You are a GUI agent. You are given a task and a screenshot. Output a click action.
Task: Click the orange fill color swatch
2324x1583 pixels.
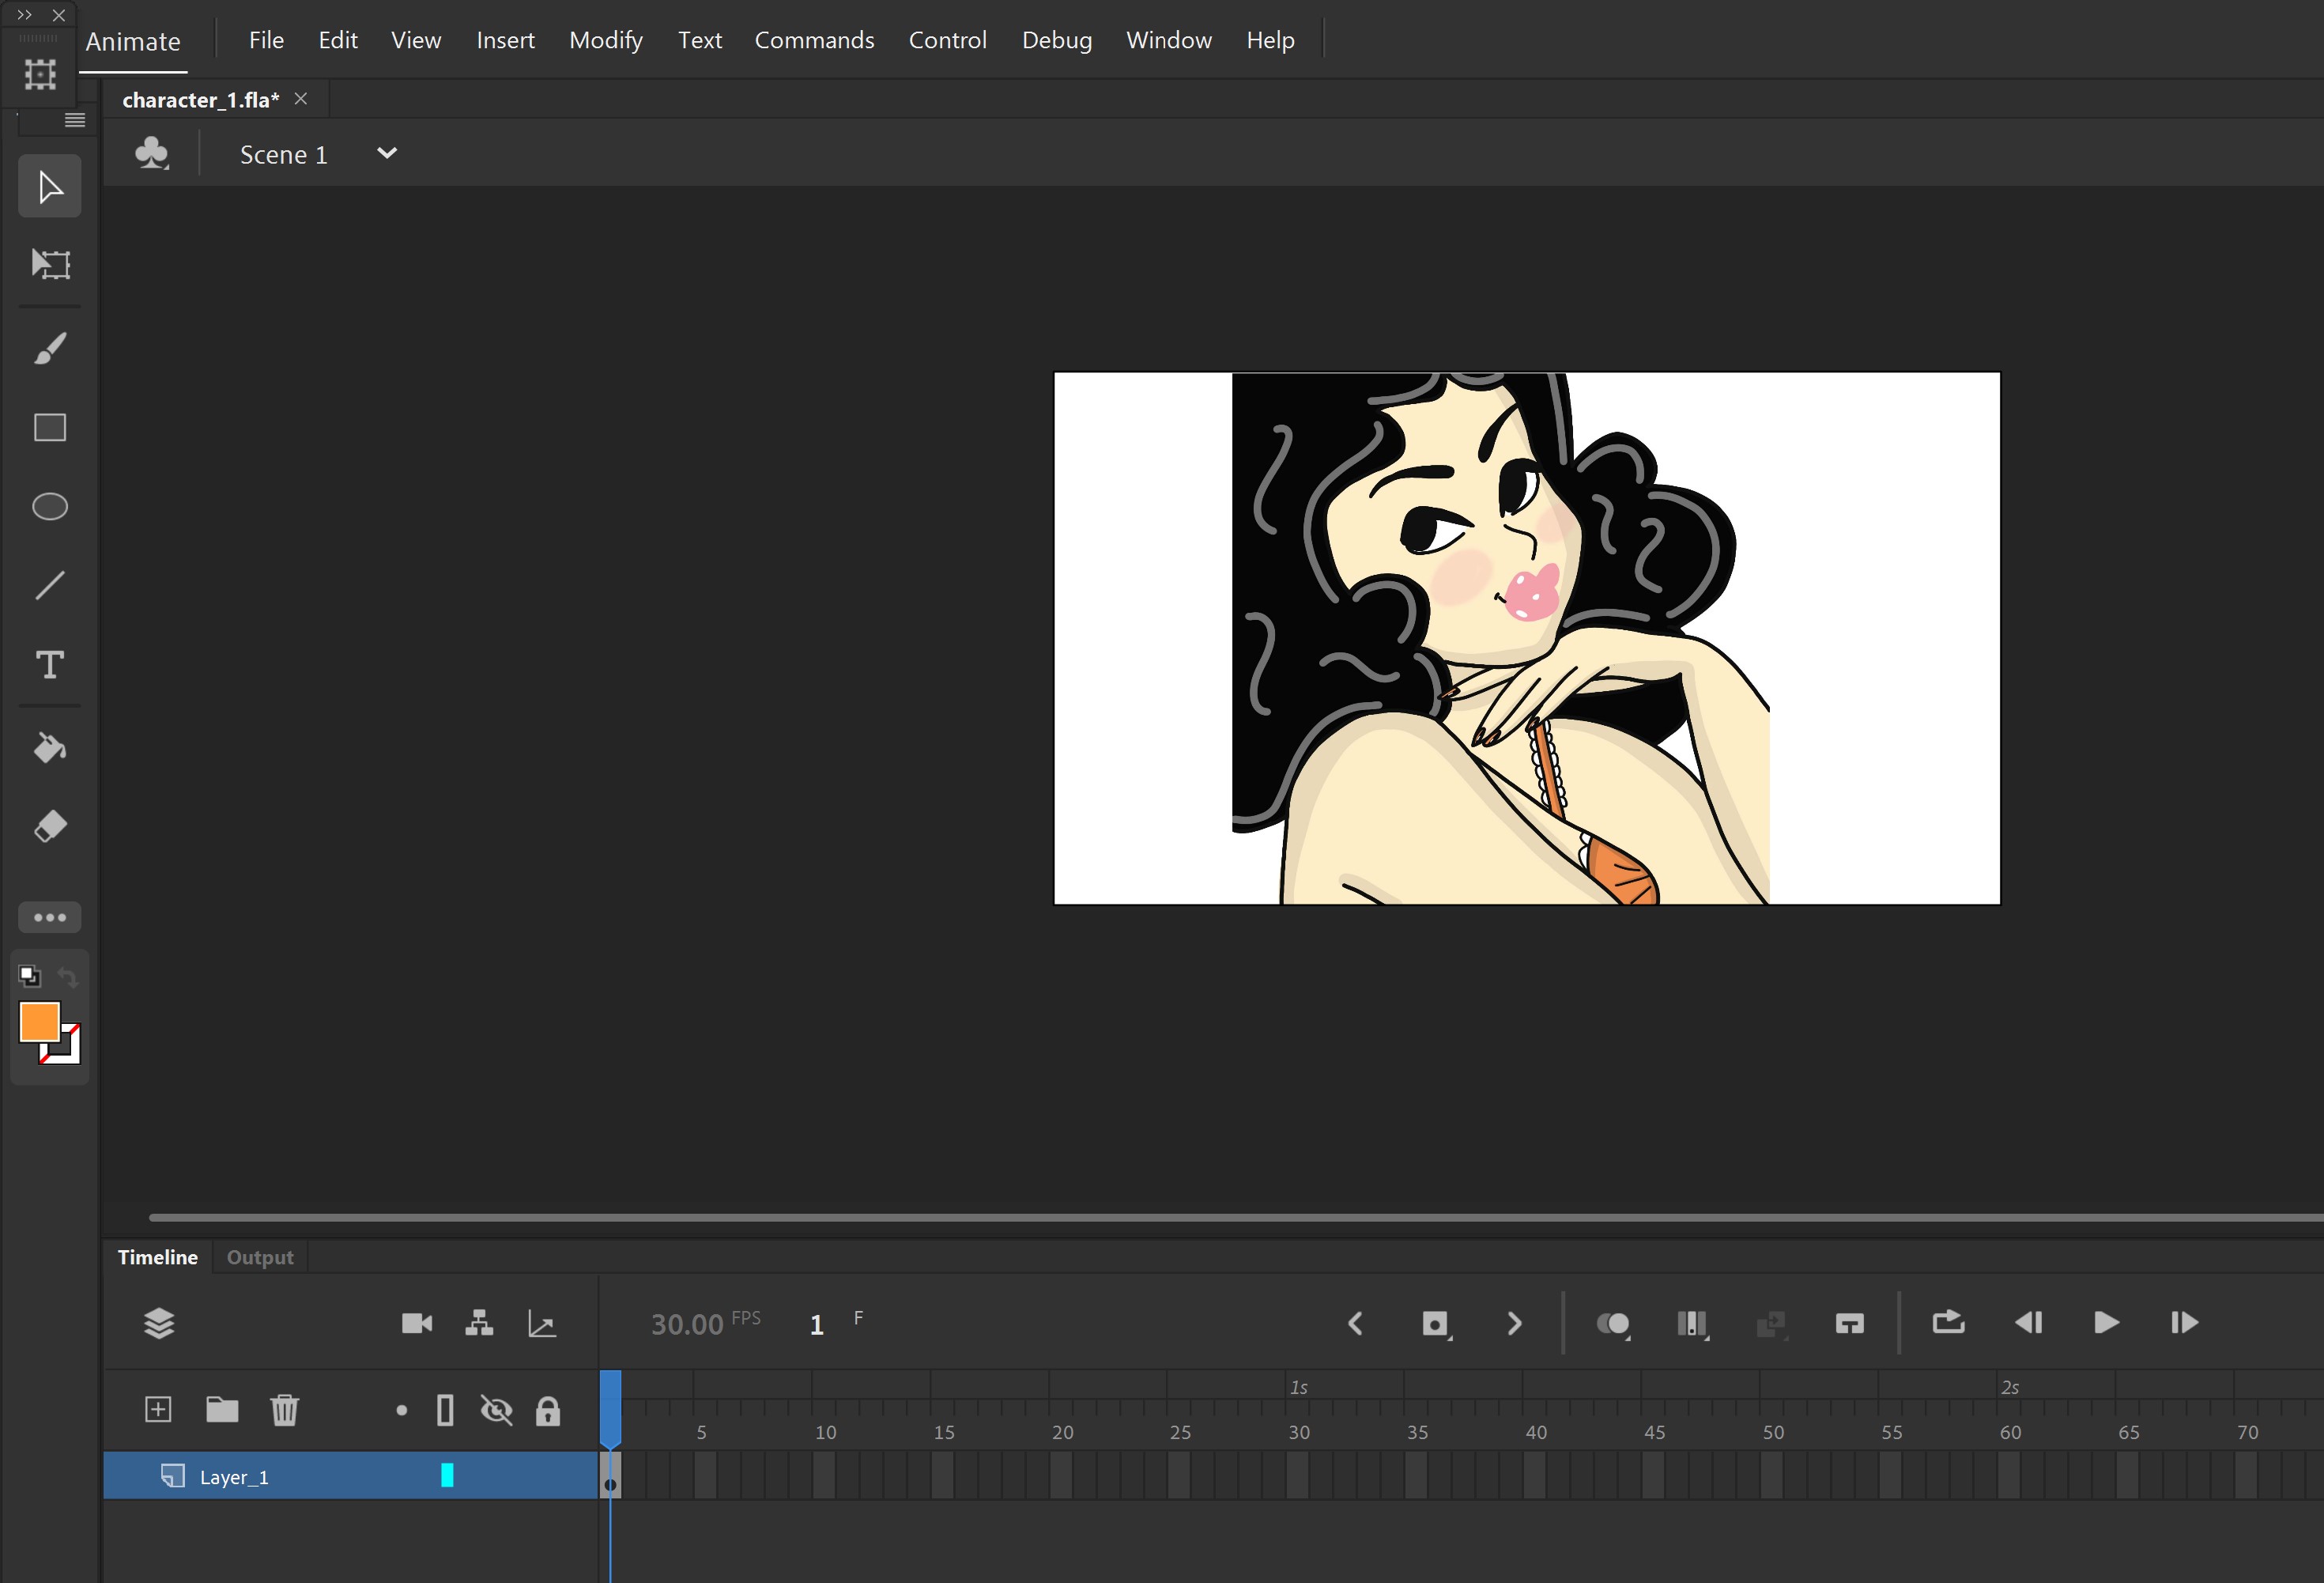pos(40,1022)
